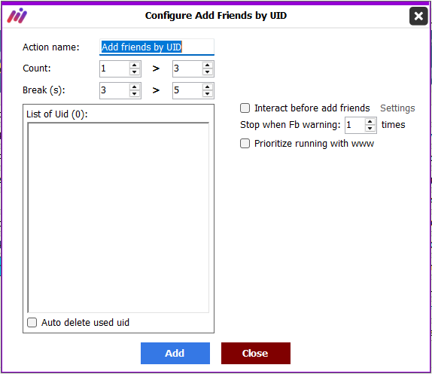Increase Stop when Fb warning times

[x=370, y=122]
